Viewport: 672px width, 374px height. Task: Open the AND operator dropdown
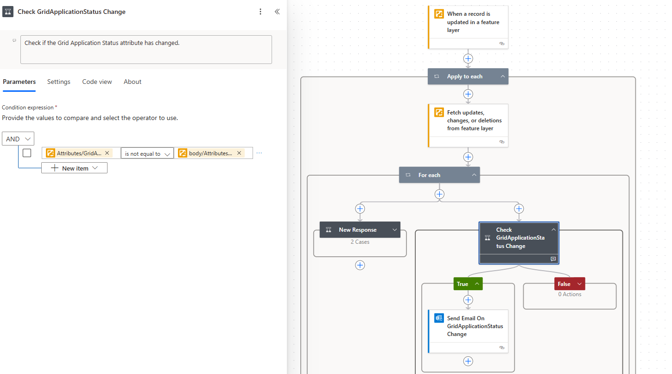[18, 139]
